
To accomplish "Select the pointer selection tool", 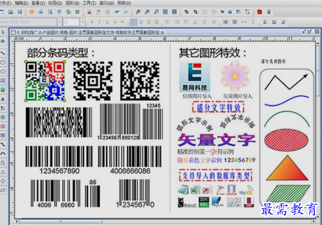I will pos(3,32).
